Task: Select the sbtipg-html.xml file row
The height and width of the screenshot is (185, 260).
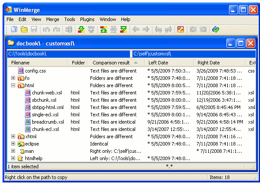Action: point(131,107)
